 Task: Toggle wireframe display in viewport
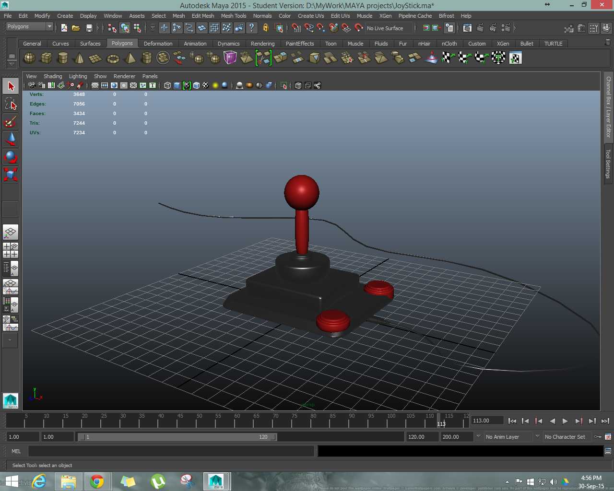click(167, 85)
